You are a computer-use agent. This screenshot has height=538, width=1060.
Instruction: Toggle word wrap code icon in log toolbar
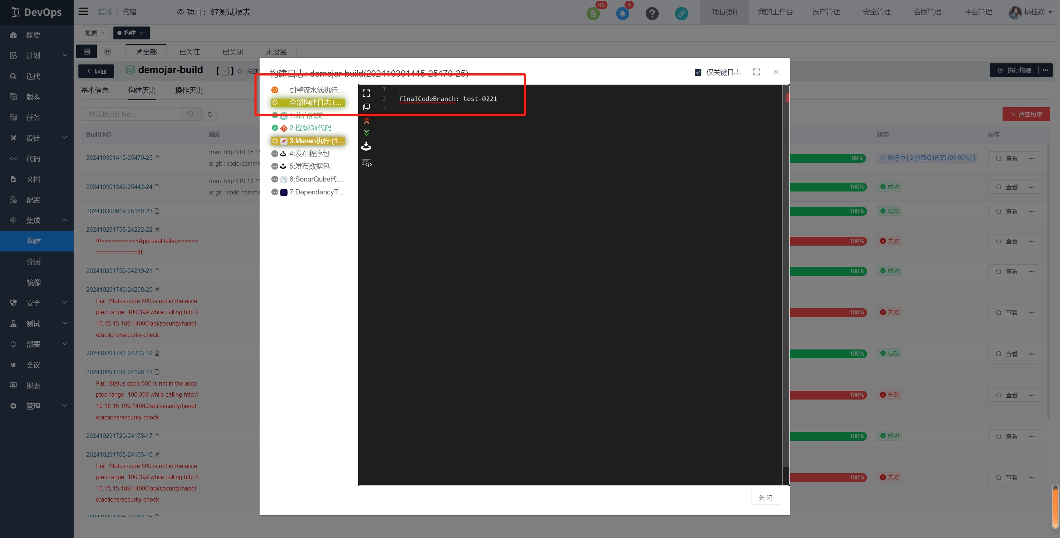(x=366, y=163)
